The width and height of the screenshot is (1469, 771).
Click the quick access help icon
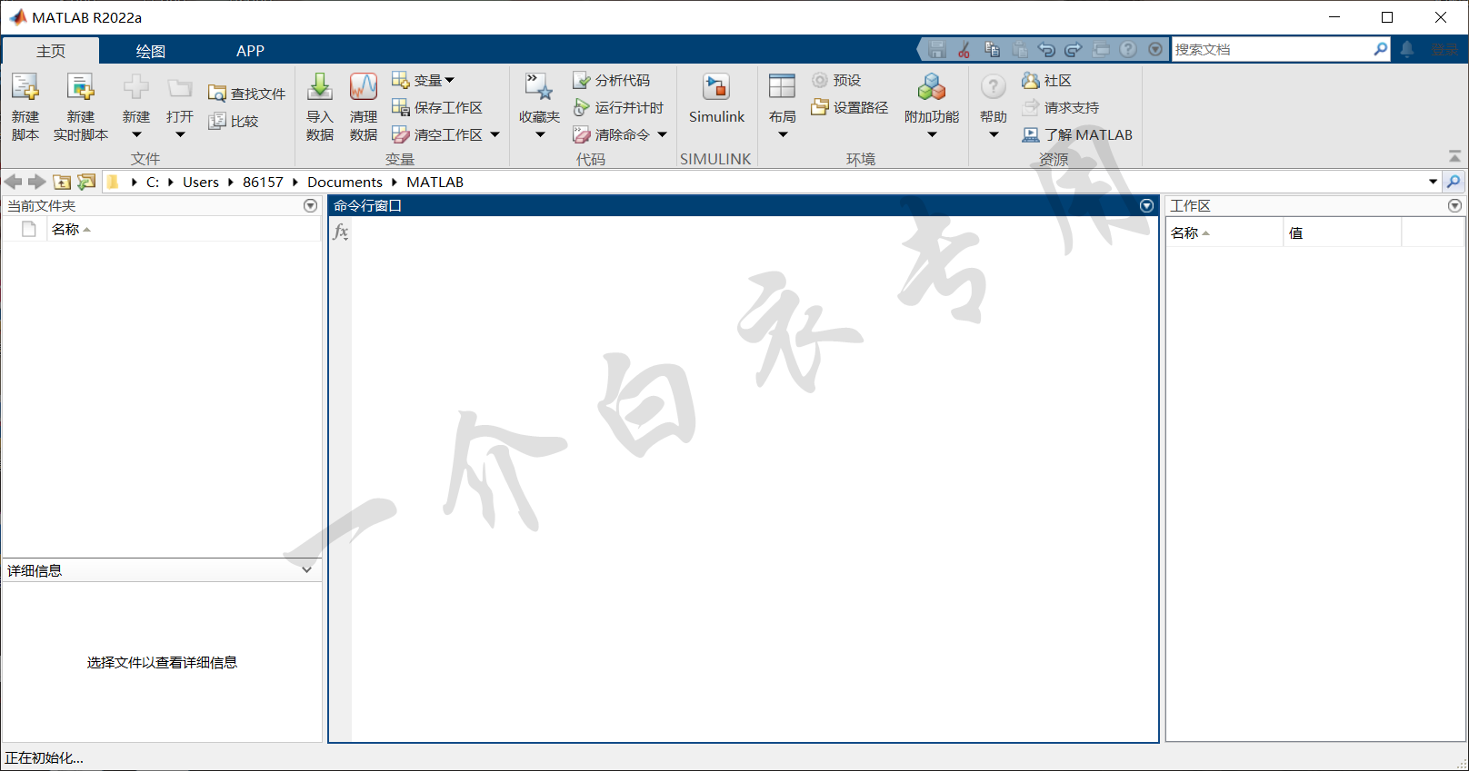click(x=1128, y=49)
